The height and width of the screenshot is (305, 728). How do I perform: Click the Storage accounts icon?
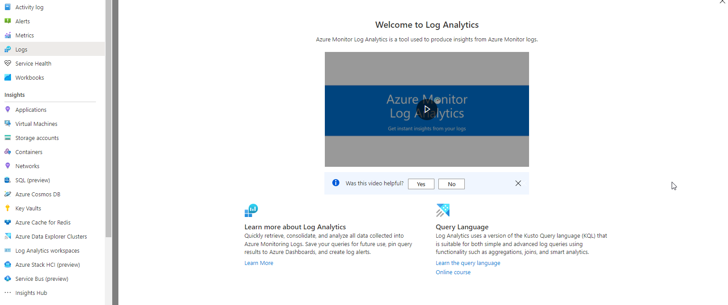[x=7, y=138]
